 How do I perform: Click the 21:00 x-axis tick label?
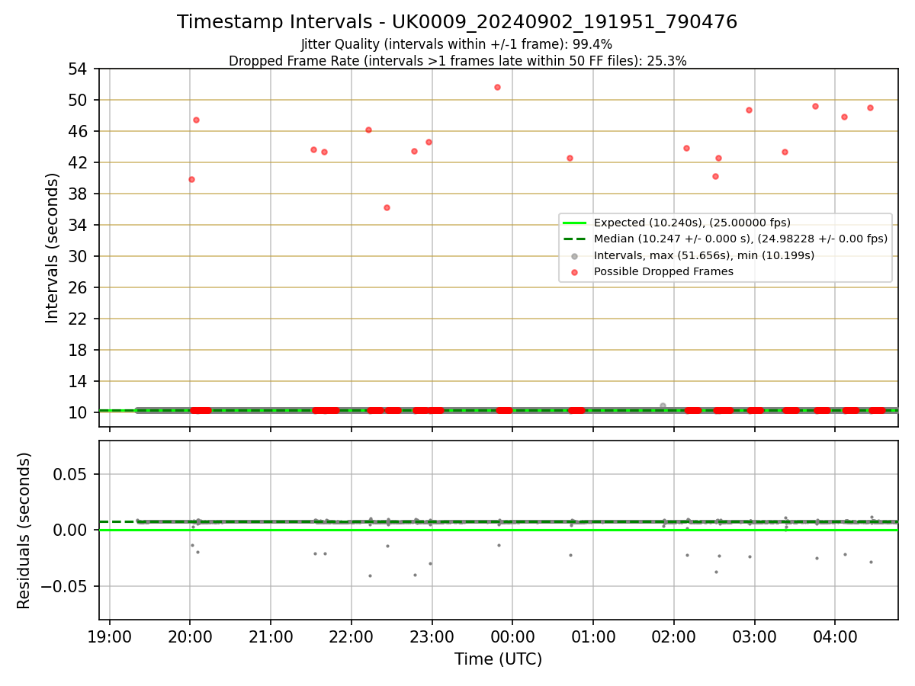(x=271, y=636)
